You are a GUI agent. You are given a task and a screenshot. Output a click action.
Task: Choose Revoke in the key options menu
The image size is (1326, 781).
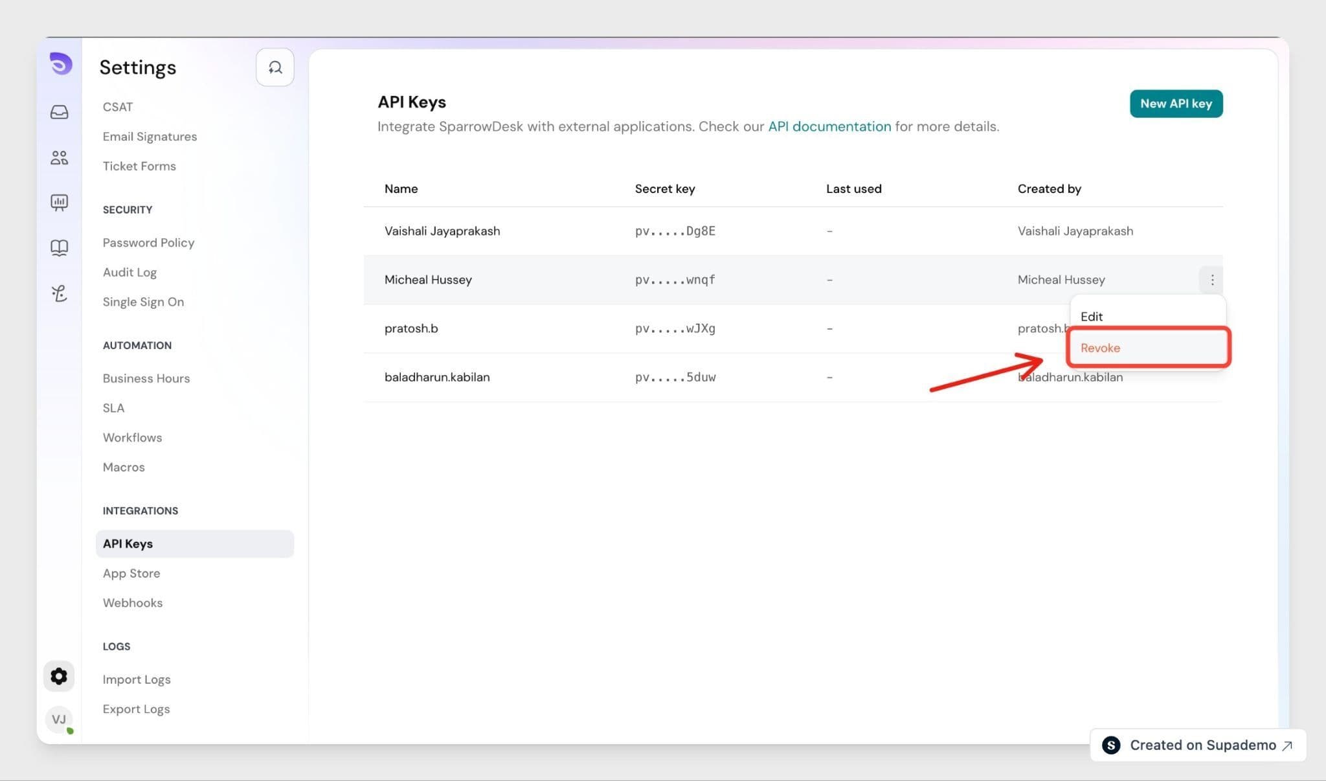pos(1148,348)
